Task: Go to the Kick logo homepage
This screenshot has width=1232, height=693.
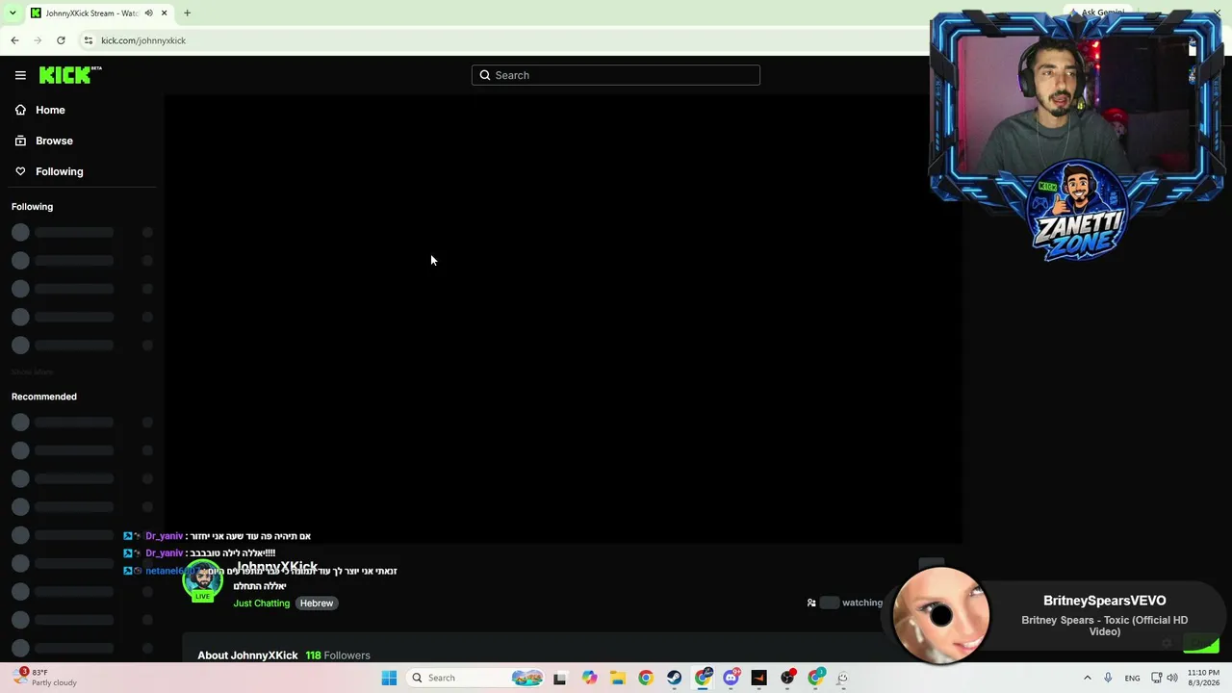Action: click(x=70, y=75)
